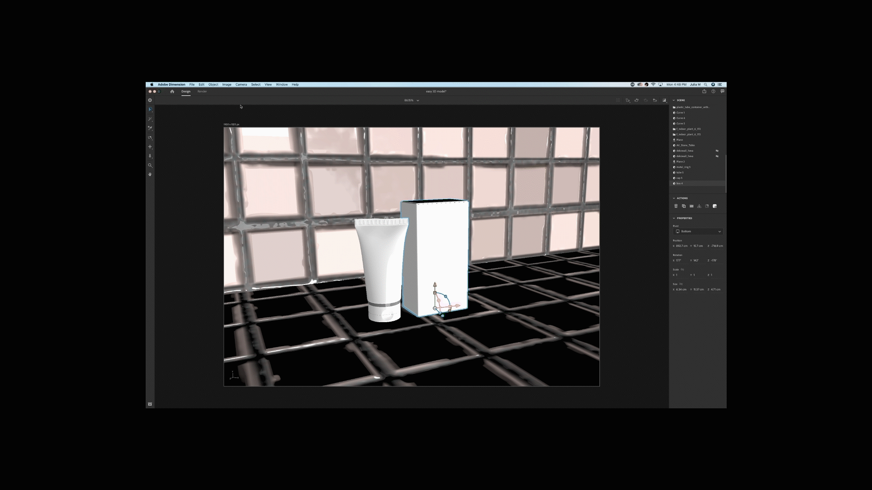Toggle the Scale constrain proportions link

point(682,269)
